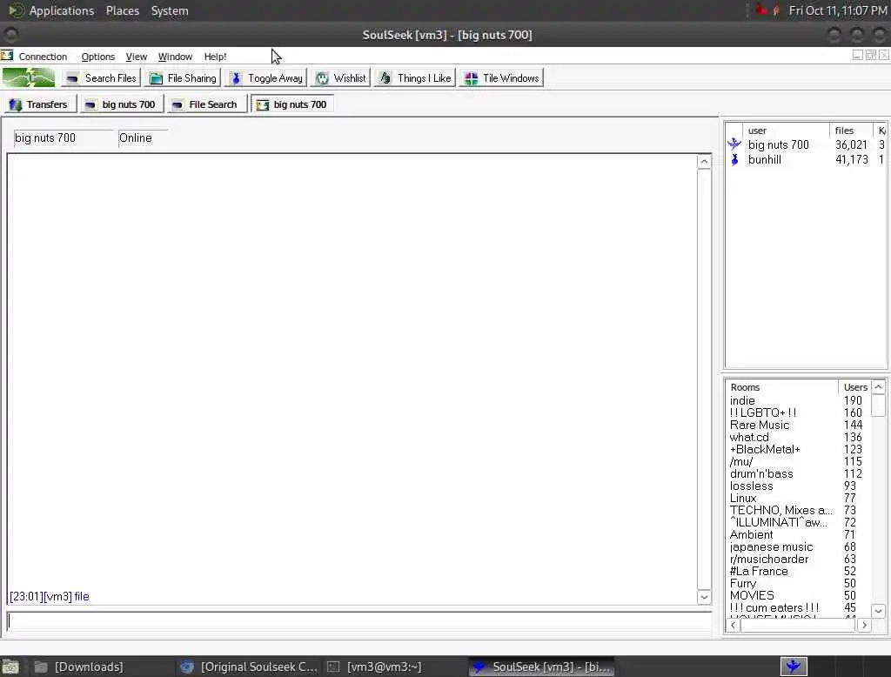Click the bird icon beside big nuts 700
Viewport: 891px width, 677px height.
click(x=734, y=144)
